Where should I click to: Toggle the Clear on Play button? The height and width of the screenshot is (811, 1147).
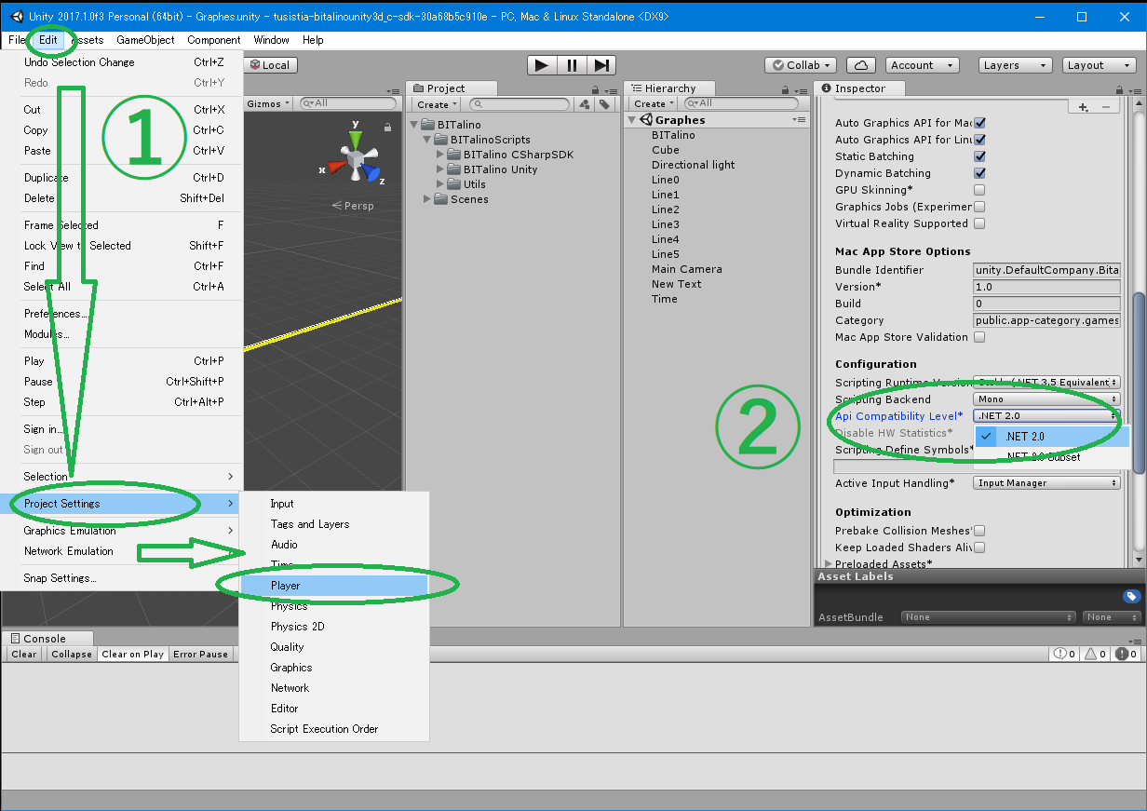(x=133, y=655)
